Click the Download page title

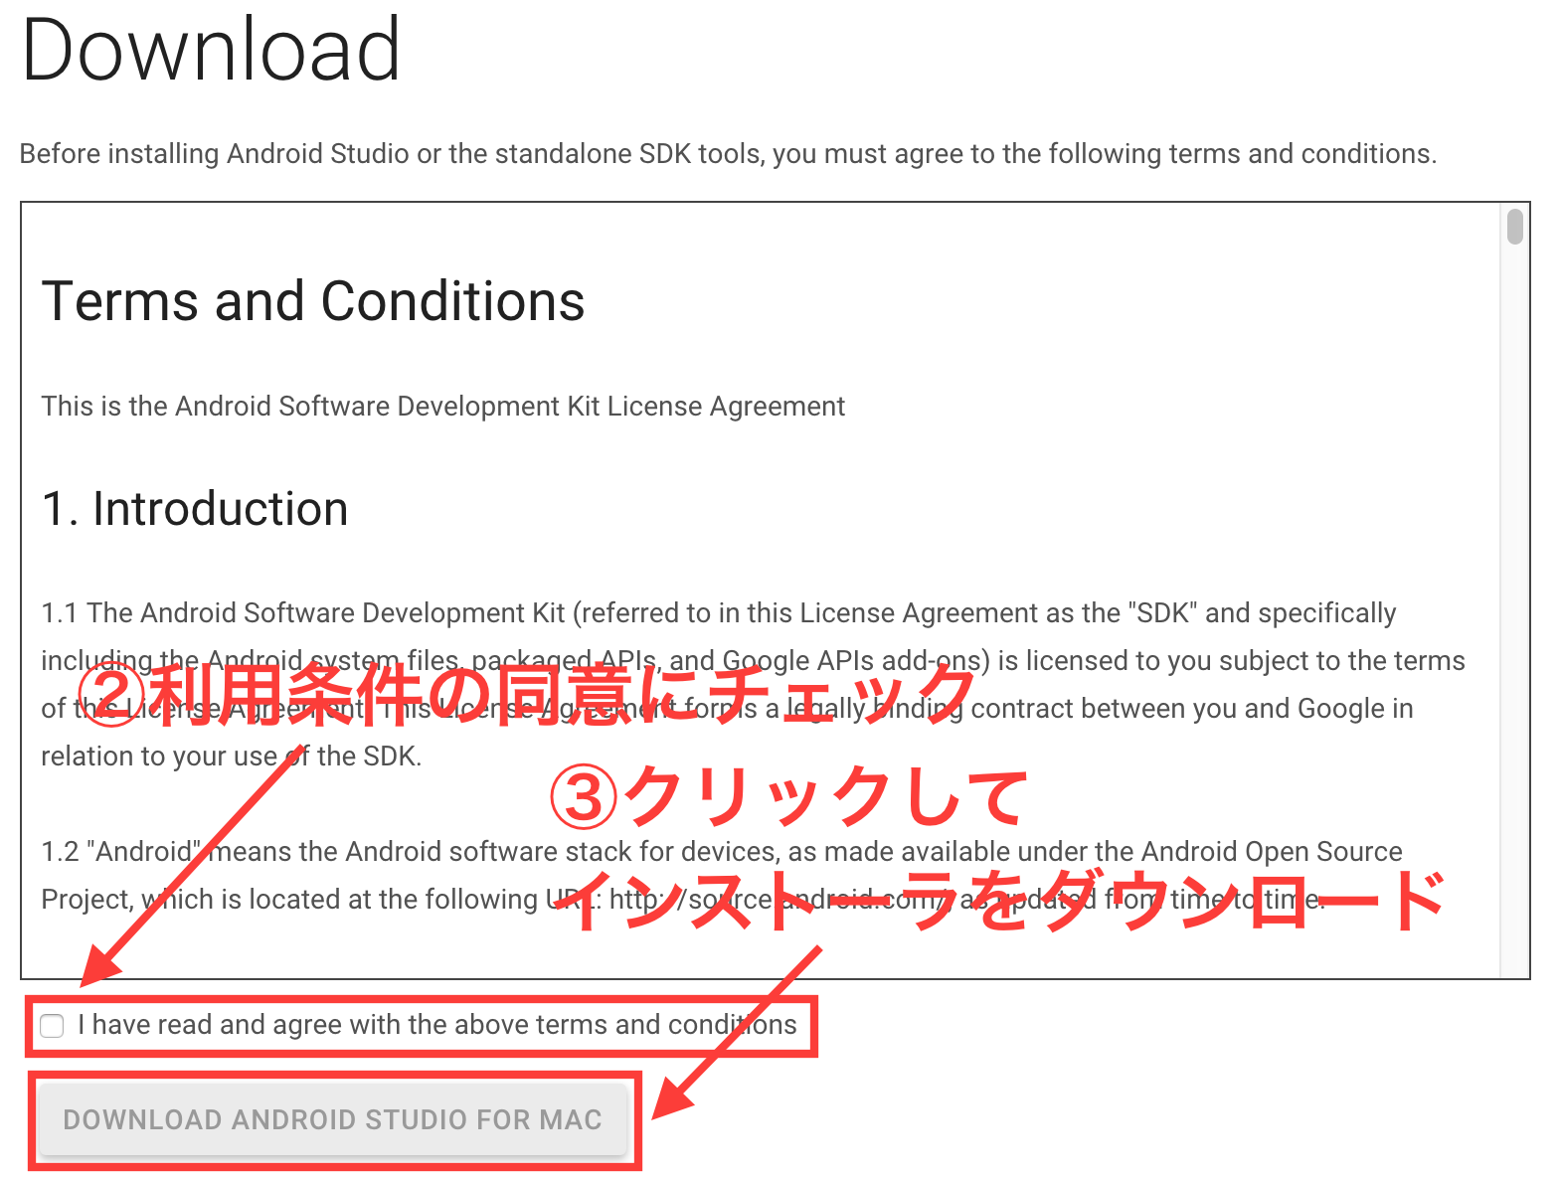pos(211,50)
